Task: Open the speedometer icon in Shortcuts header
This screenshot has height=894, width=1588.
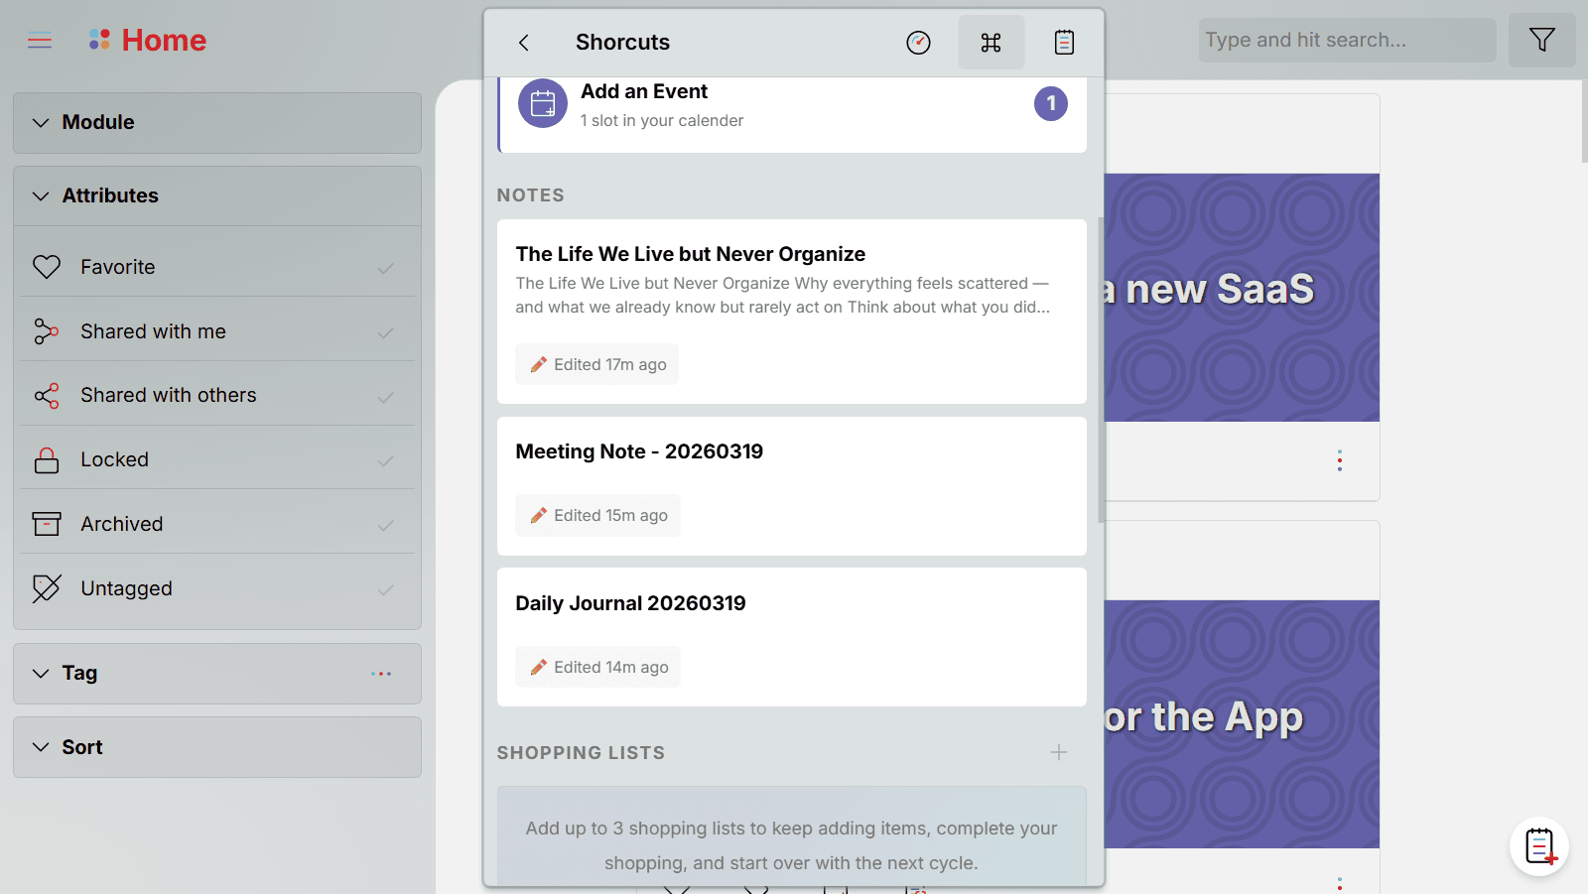Action: pos(918,42)
